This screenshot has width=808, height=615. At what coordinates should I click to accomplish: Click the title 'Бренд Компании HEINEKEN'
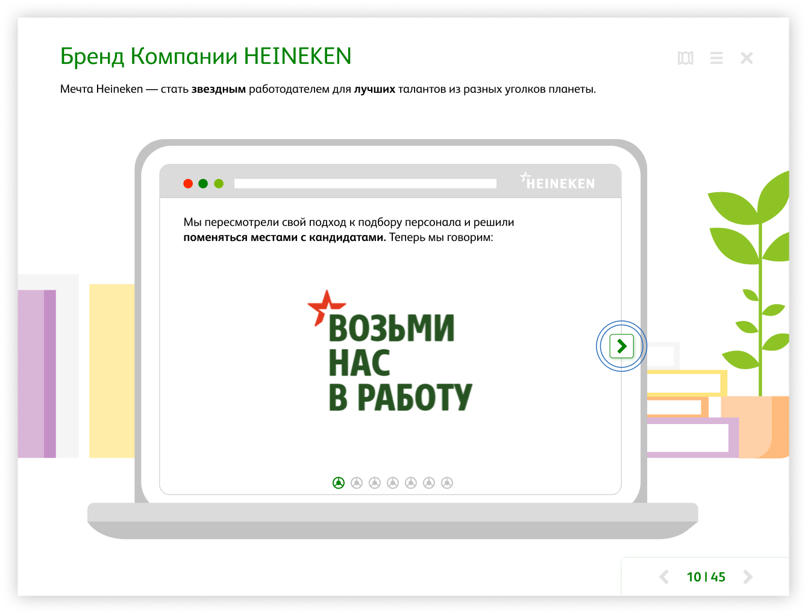tap(206, 56)
